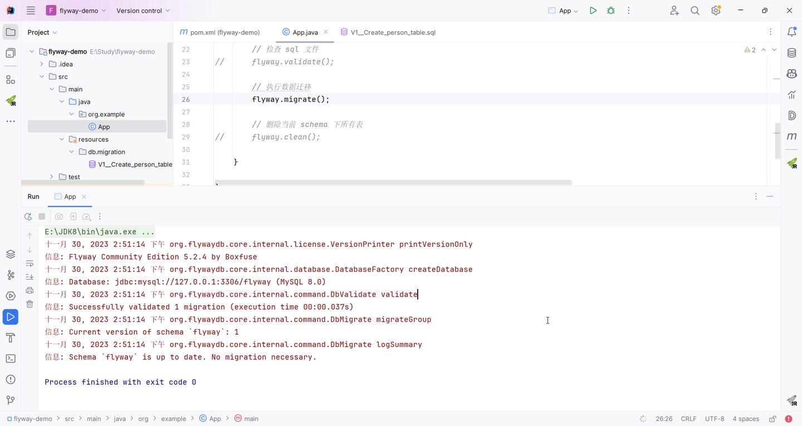Clear all console output with the trash icon
The width and height of the screenshot is (802, 426).
pos(30,304)
